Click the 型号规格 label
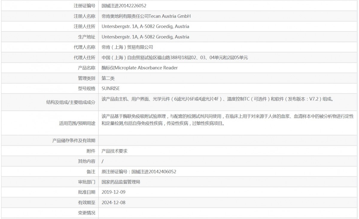 pyautogui.click(x=86, y=88)
